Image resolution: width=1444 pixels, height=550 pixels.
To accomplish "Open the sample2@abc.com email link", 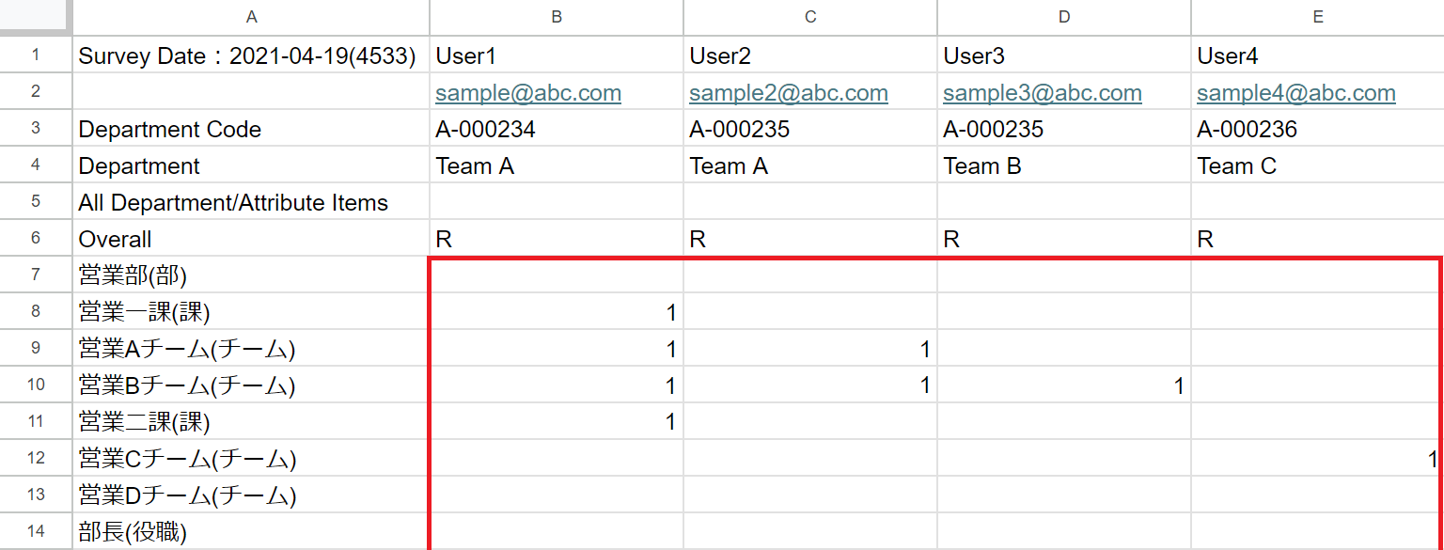I will 788,93.
